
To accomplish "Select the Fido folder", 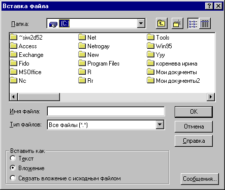I will point(20,64).
